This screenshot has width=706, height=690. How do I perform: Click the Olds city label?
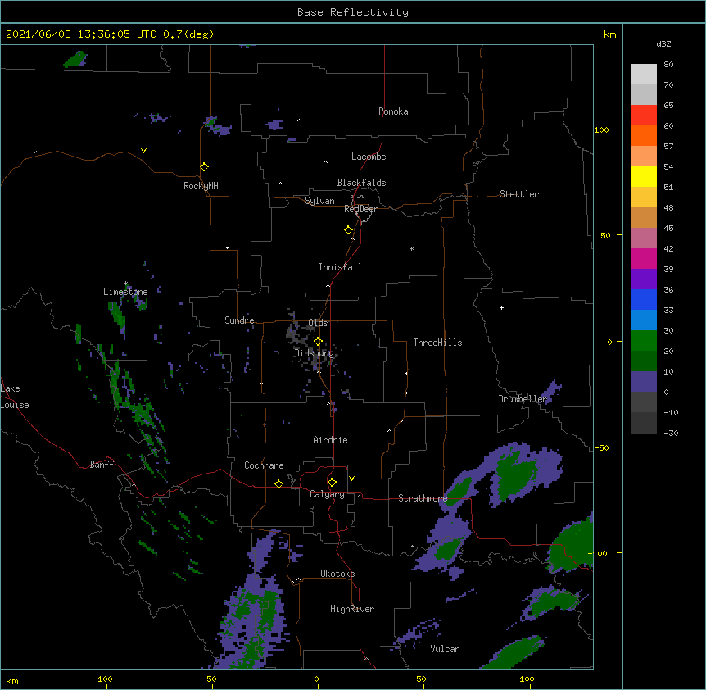pos(318,323)
